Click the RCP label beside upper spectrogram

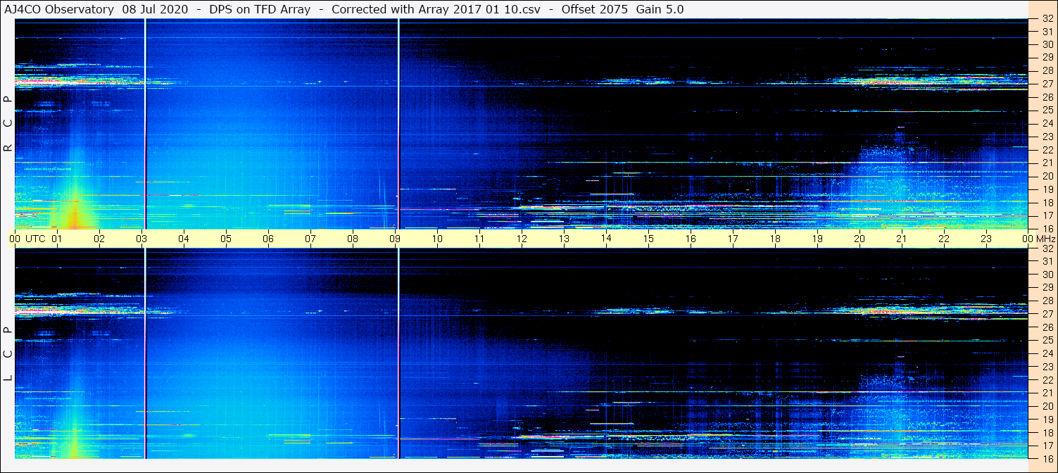pyautogui.click(x=8, y=124)
